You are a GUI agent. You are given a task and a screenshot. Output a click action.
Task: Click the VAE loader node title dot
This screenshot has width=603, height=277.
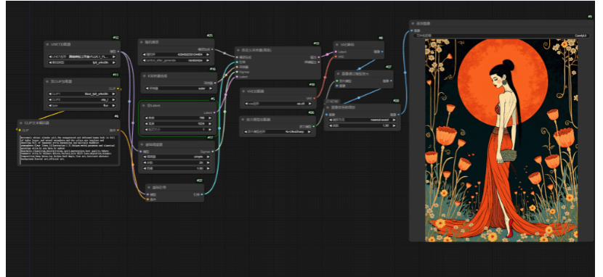(243, 91)
